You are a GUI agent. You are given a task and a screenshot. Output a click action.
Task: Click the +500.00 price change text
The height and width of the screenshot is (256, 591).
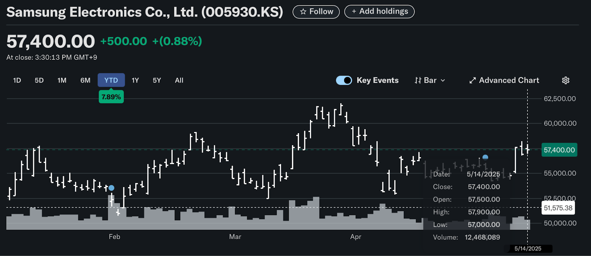coord(124,41)
